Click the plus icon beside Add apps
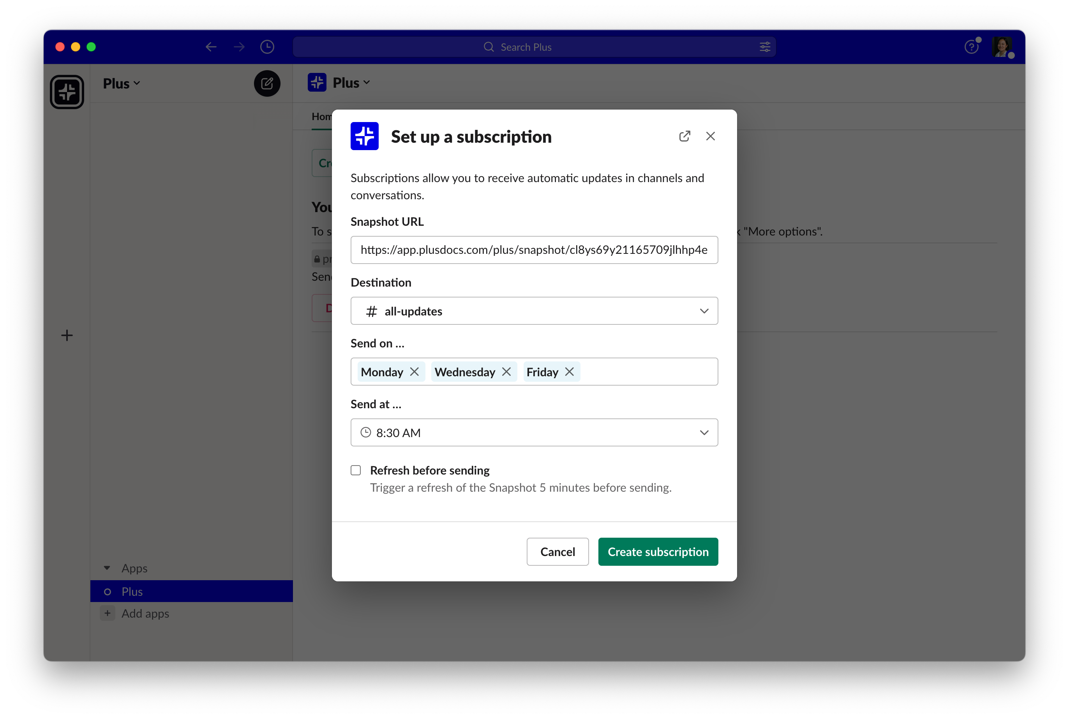 (x=107, y=614)
